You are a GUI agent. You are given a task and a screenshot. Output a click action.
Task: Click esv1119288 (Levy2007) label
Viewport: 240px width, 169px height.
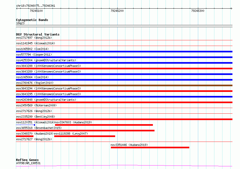pos(71,134)
